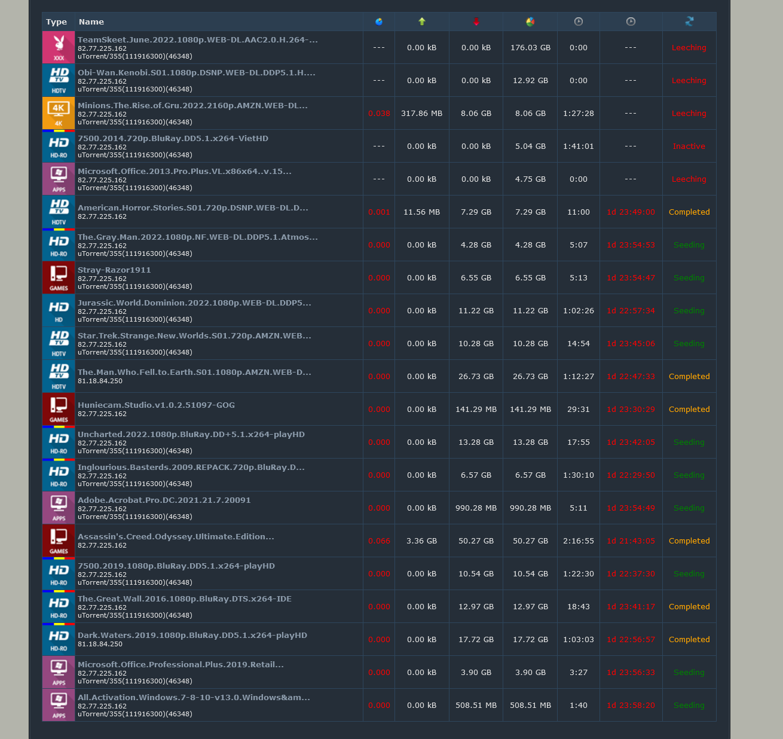783x739 pixels.
Task: Click the red download arrow column icon
Action: (476, 22)
